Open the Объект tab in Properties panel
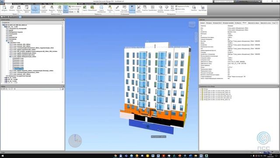The height and width of the screenshot is (158, 280). tap(244, 23)
